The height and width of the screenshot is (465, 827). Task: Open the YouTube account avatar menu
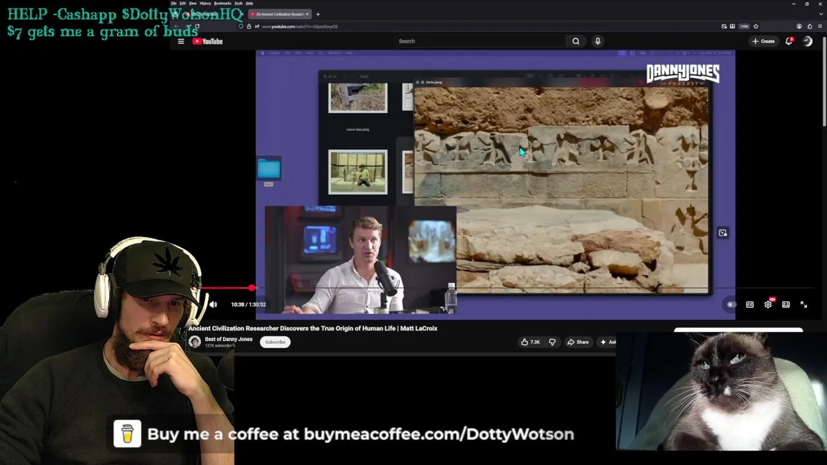point(808,41)
